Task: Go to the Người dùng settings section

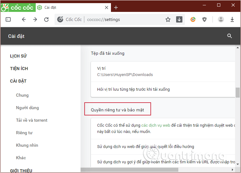Action: (x=27, y=108)
